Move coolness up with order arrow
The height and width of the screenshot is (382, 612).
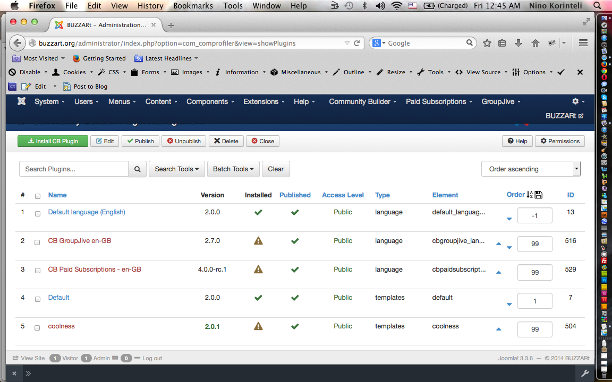point(498,329)
